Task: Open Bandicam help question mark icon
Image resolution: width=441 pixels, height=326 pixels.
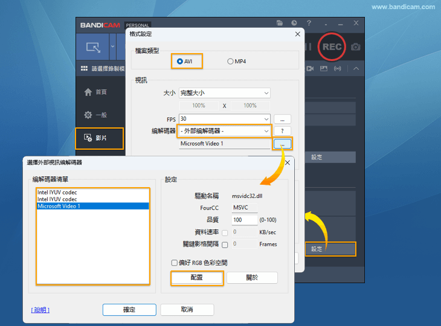Action: coord(309,23)
